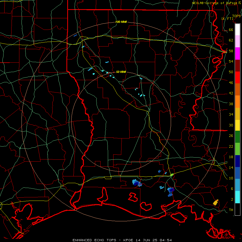Click the legend value '42'
The height and width of the screenshot is (242, 242).
tap(231, 93)
